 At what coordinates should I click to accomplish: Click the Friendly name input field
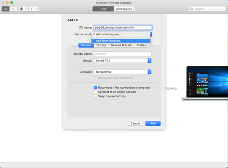pos(122,54)
